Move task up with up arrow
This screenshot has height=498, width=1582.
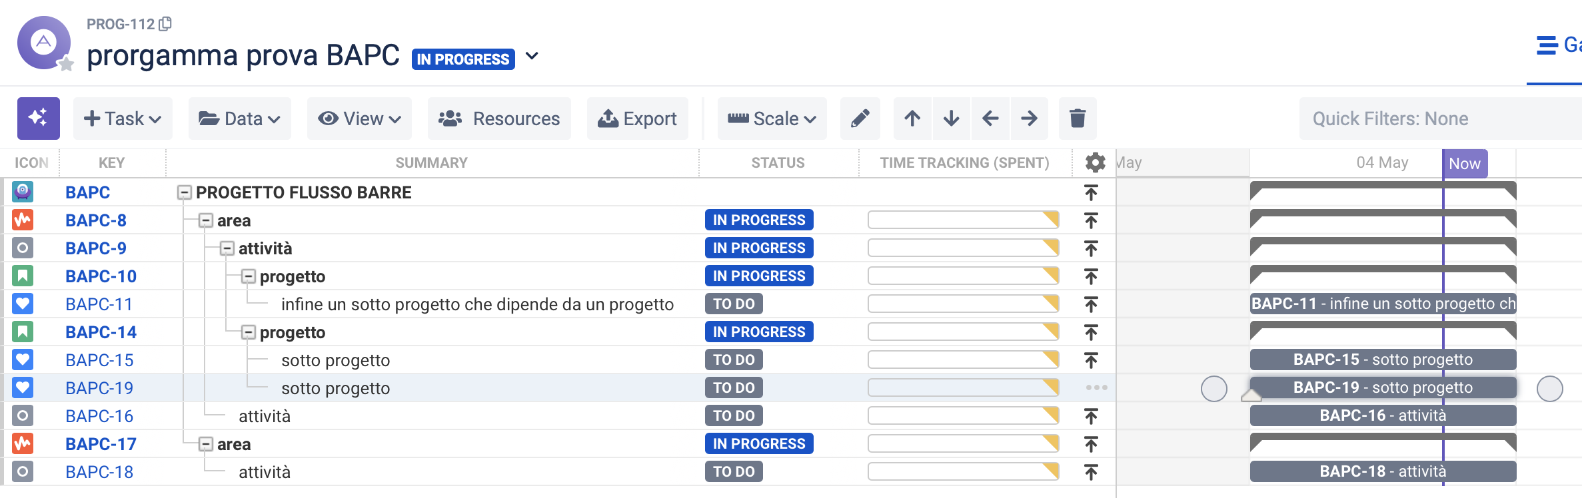pyautogui.click(x=912, y=119)
